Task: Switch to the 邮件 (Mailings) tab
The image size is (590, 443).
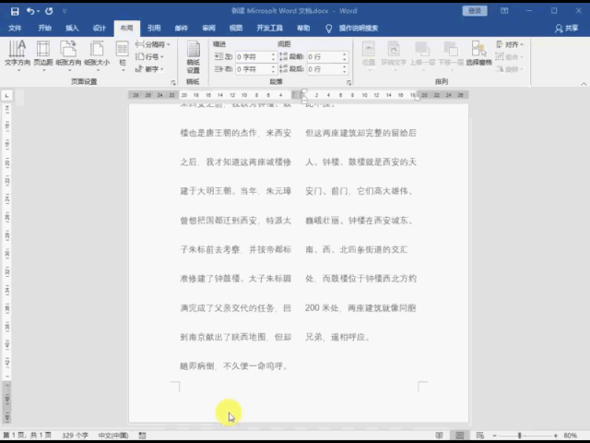Action: (182, 28)
